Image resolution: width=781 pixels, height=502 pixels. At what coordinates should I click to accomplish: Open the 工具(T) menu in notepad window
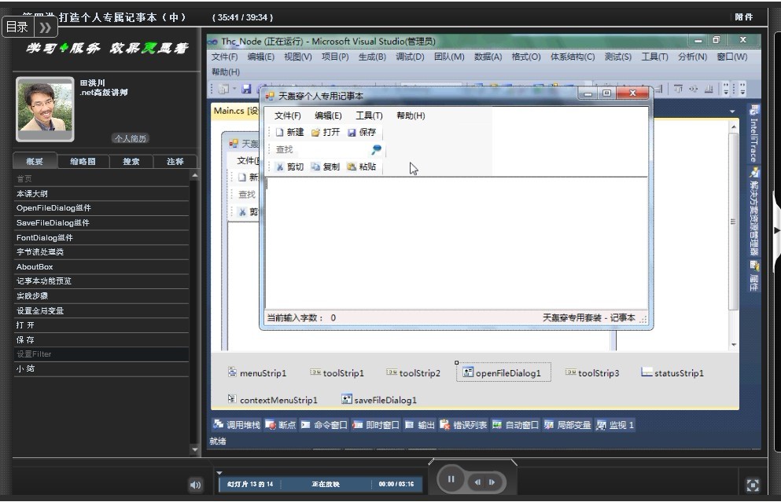point(369,115)
